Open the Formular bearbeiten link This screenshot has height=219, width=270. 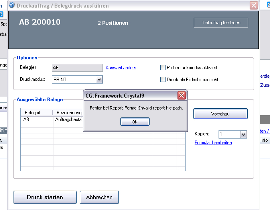(x=213, y=143)
